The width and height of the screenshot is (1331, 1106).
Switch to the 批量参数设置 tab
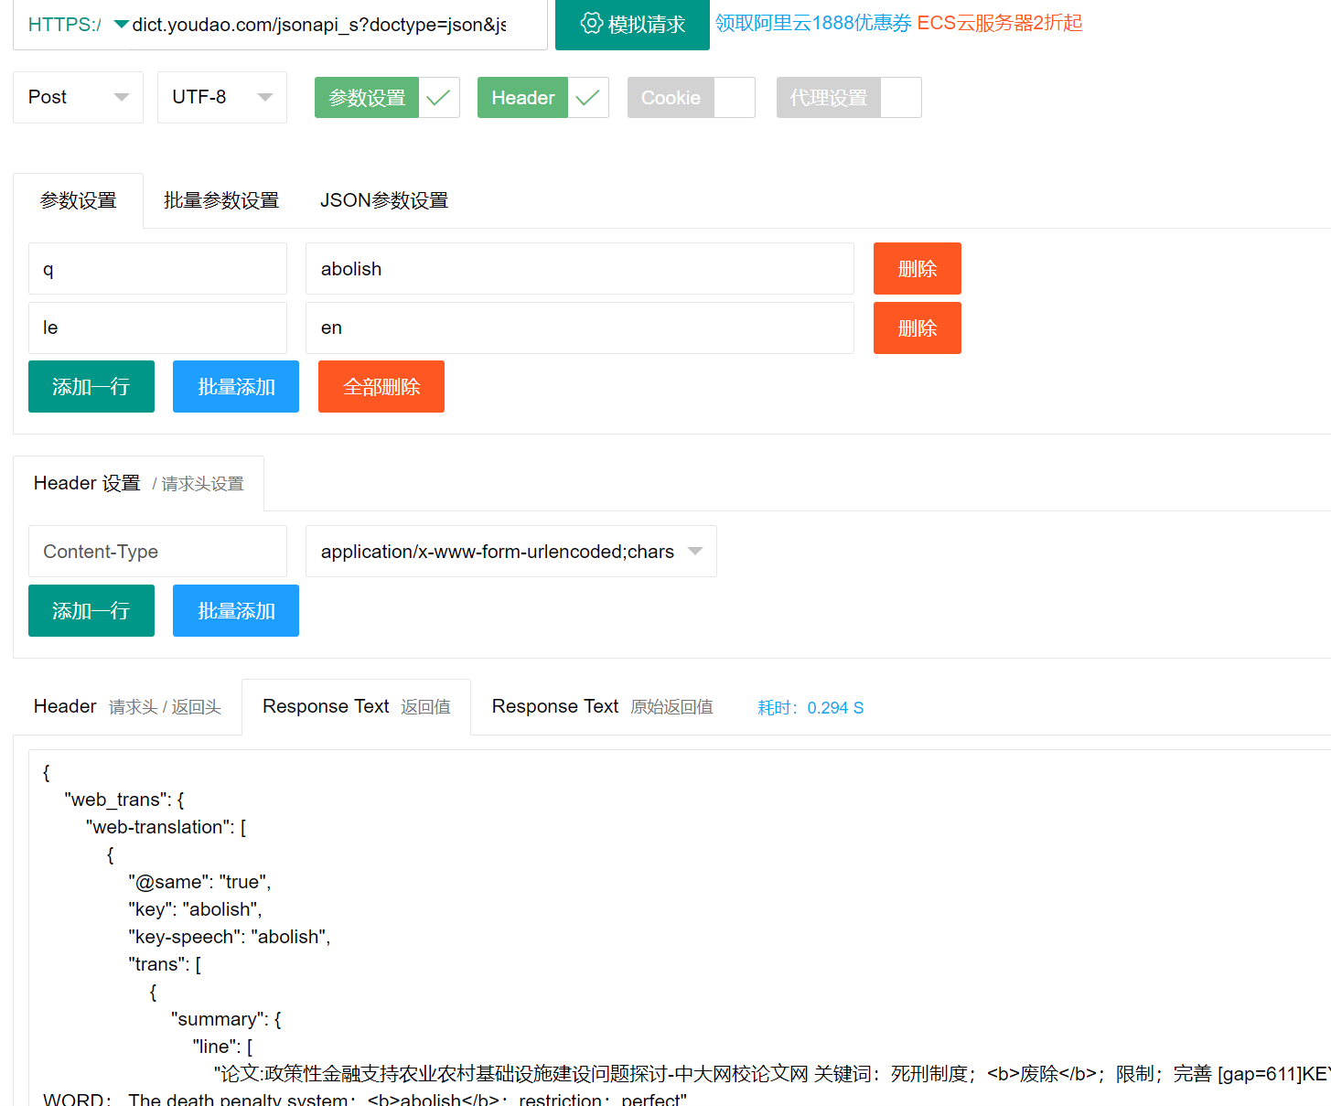tap(221, 200)
